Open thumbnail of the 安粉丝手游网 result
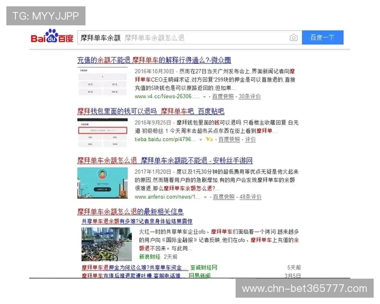380x304 pixels. 102,183
